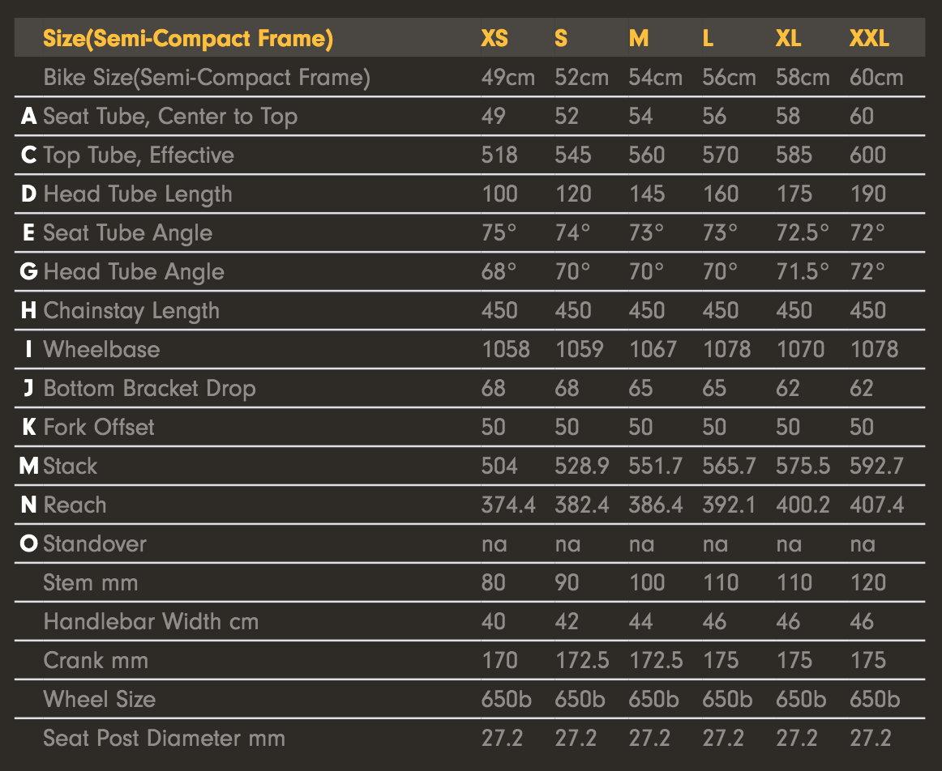Select the Seat Post Diameter mm label
Image resolution: width=942 pixels, height=771 pixels.
[164, 739]
